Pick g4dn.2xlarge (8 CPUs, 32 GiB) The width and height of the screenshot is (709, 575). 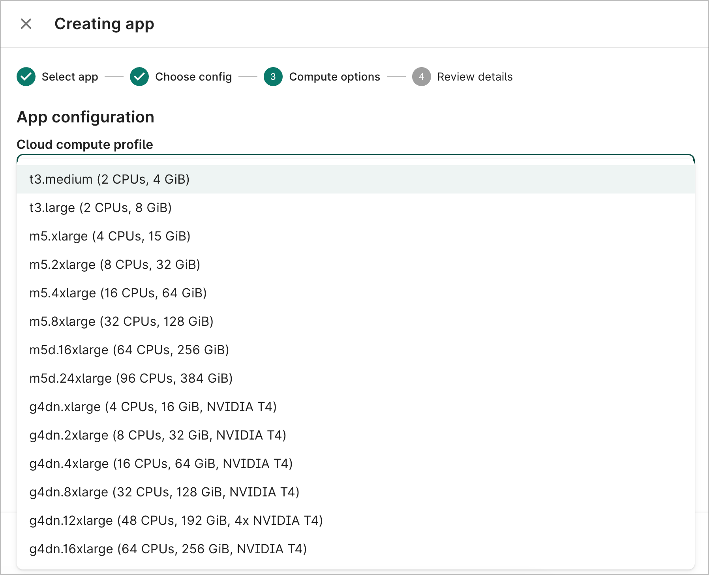click(x=158, y=435)
